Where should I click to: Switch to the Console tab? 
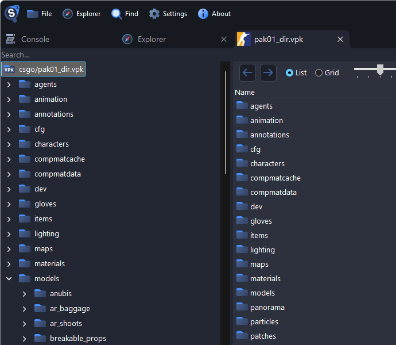coord(28,39)
